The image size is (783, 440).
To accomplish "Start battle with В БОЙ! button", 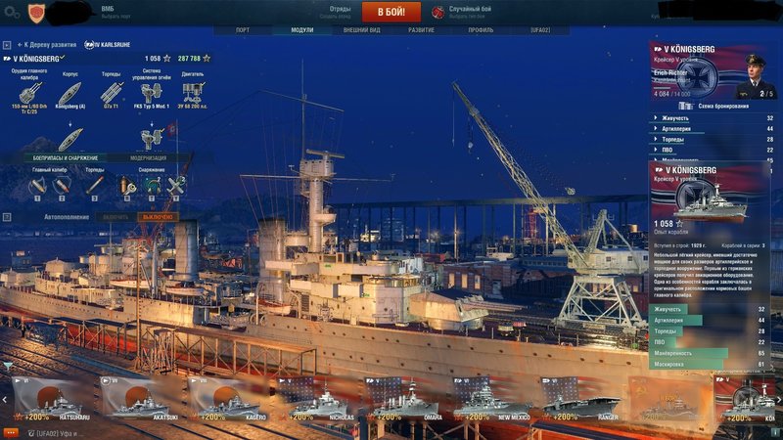I will tap(391, 12).
